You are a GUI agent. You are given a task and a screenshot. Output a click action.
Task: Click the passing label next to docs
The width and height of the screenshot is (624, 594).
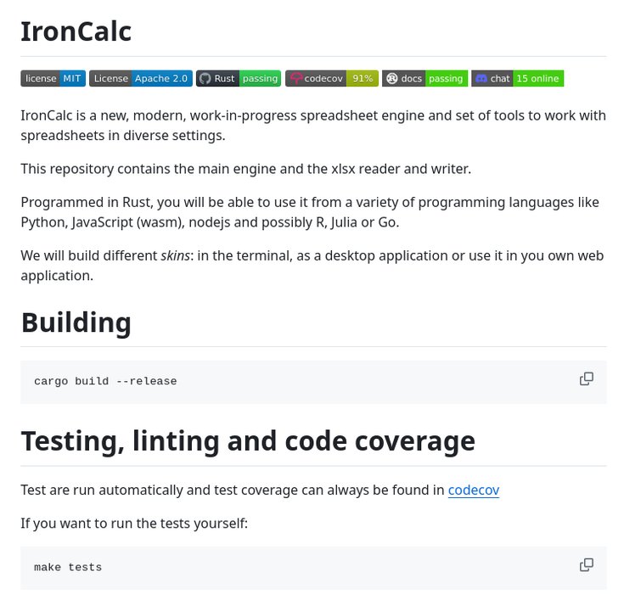pos(446,78)
